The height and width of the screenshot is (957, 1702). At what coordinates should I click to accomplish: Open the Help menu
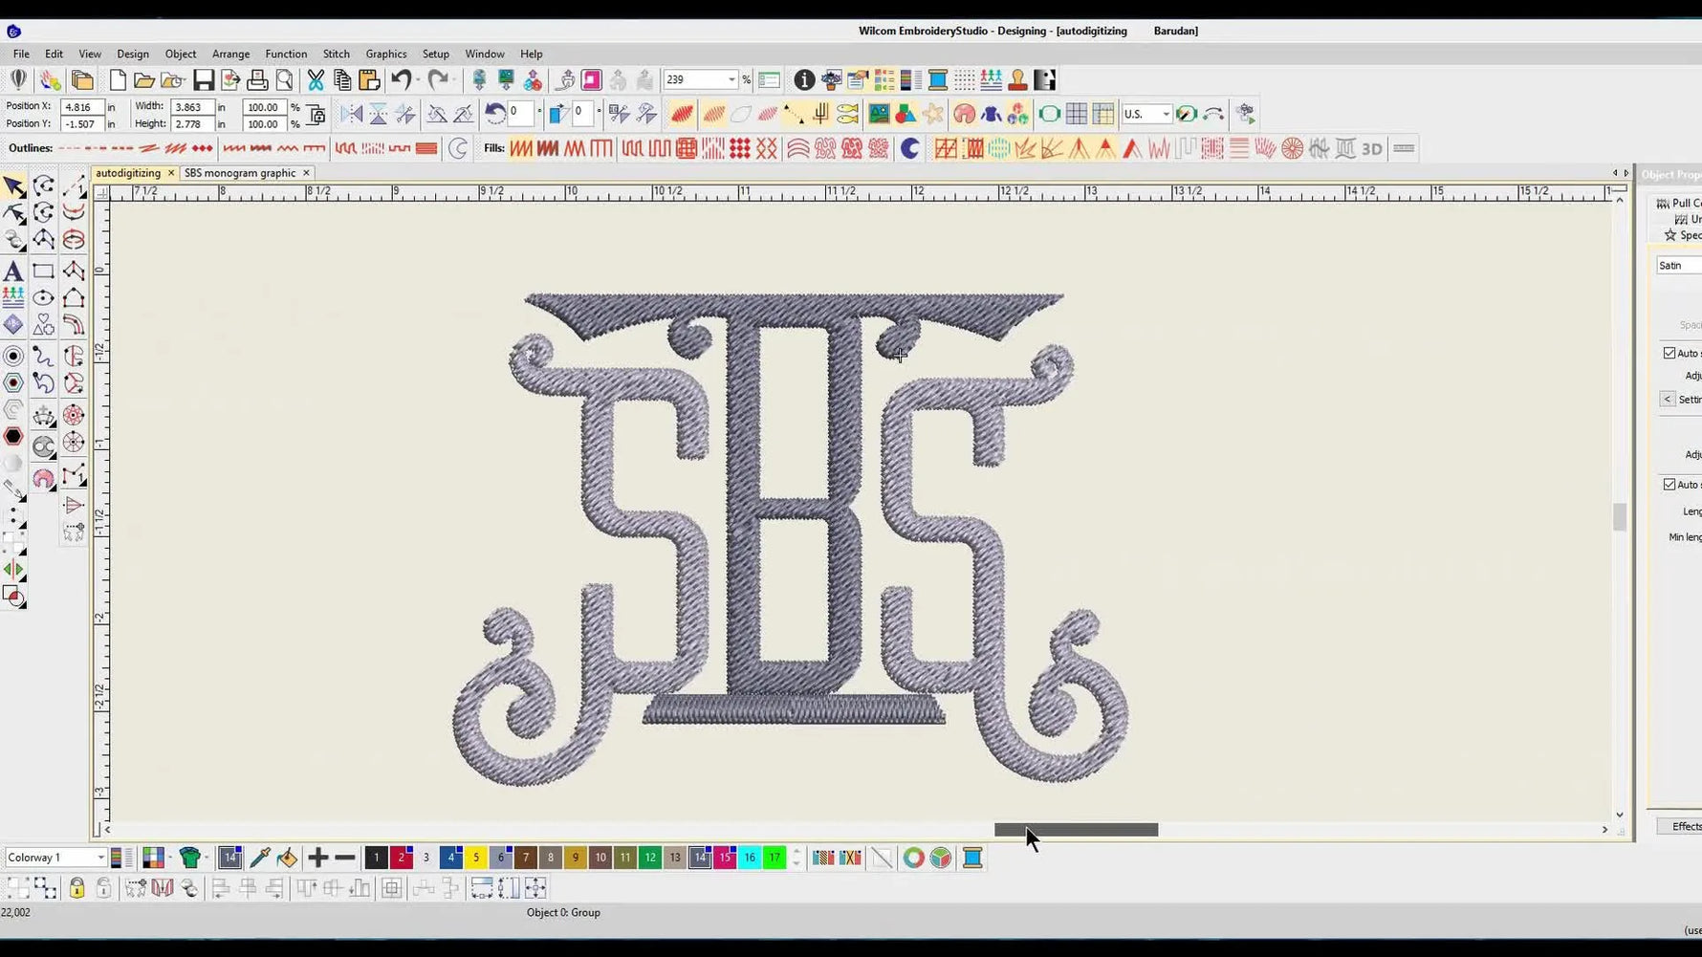[532, 54]
